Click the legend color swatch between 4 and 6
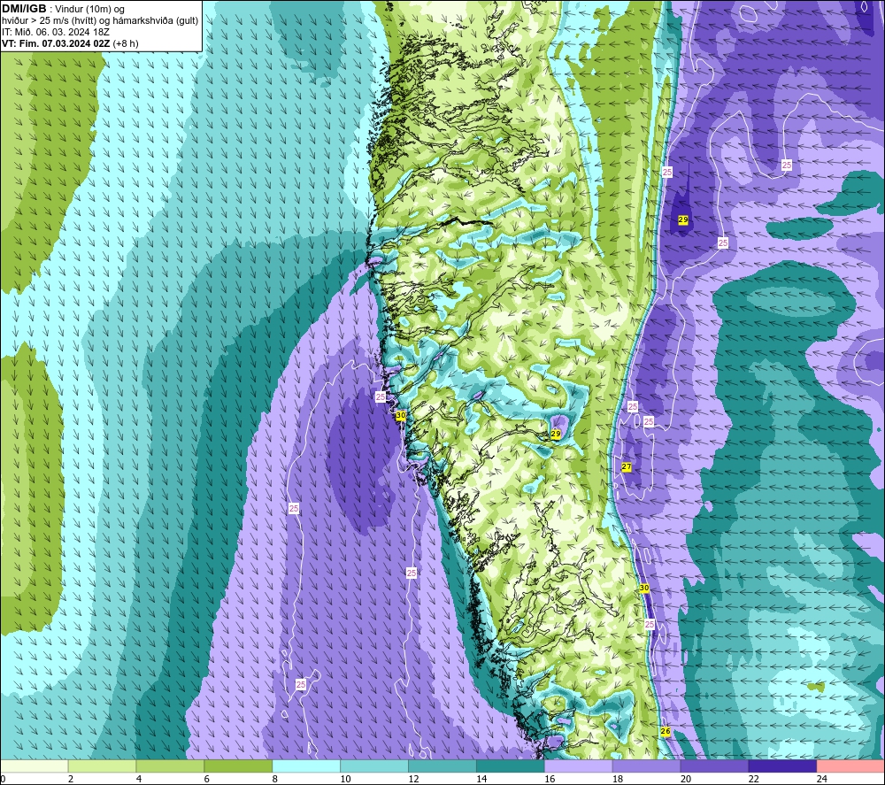The image size is (885, 785). (170, 766)
